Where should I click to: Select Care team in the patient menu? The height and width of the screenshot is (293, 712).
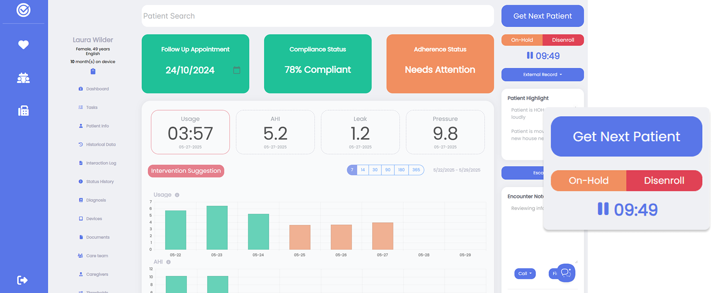coord(96,256)
